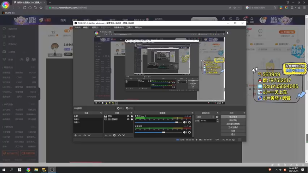Click Studio Mode button in OBS Controls

[233, 127]
